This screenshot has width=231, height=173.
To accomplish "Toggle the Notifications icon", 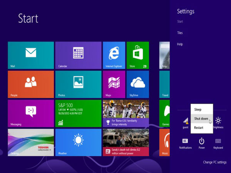I will pos(185,143).
